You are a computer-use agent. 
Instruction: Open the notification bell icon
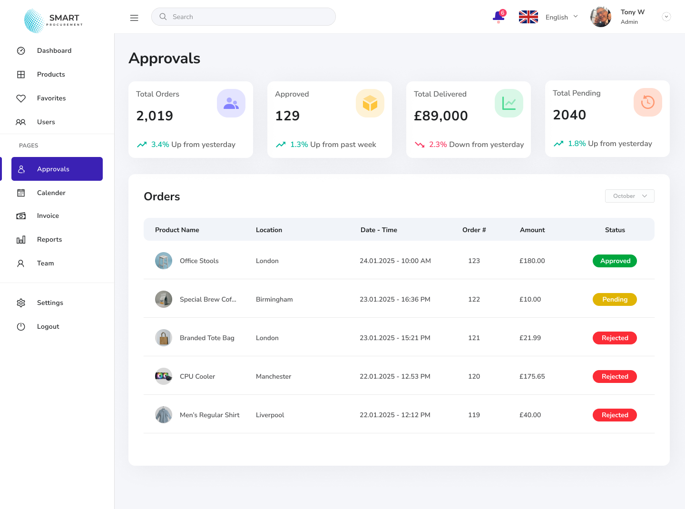coord(499,17)
